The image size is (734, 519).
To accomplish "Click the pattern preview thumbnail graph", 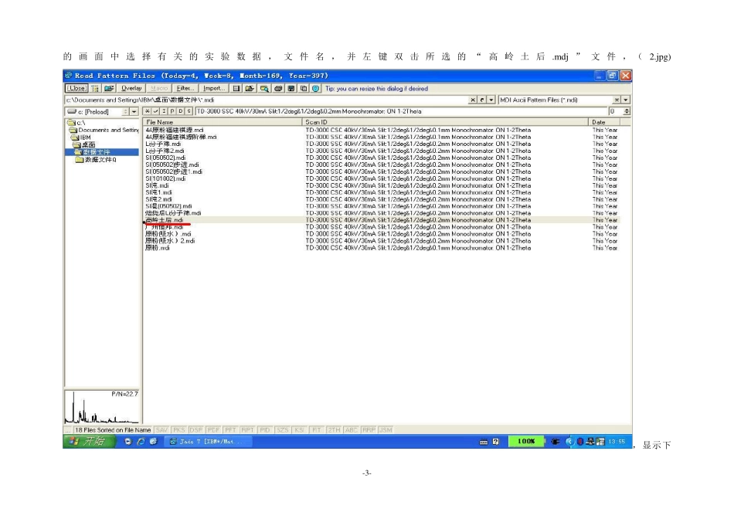I will click(102, 407).
